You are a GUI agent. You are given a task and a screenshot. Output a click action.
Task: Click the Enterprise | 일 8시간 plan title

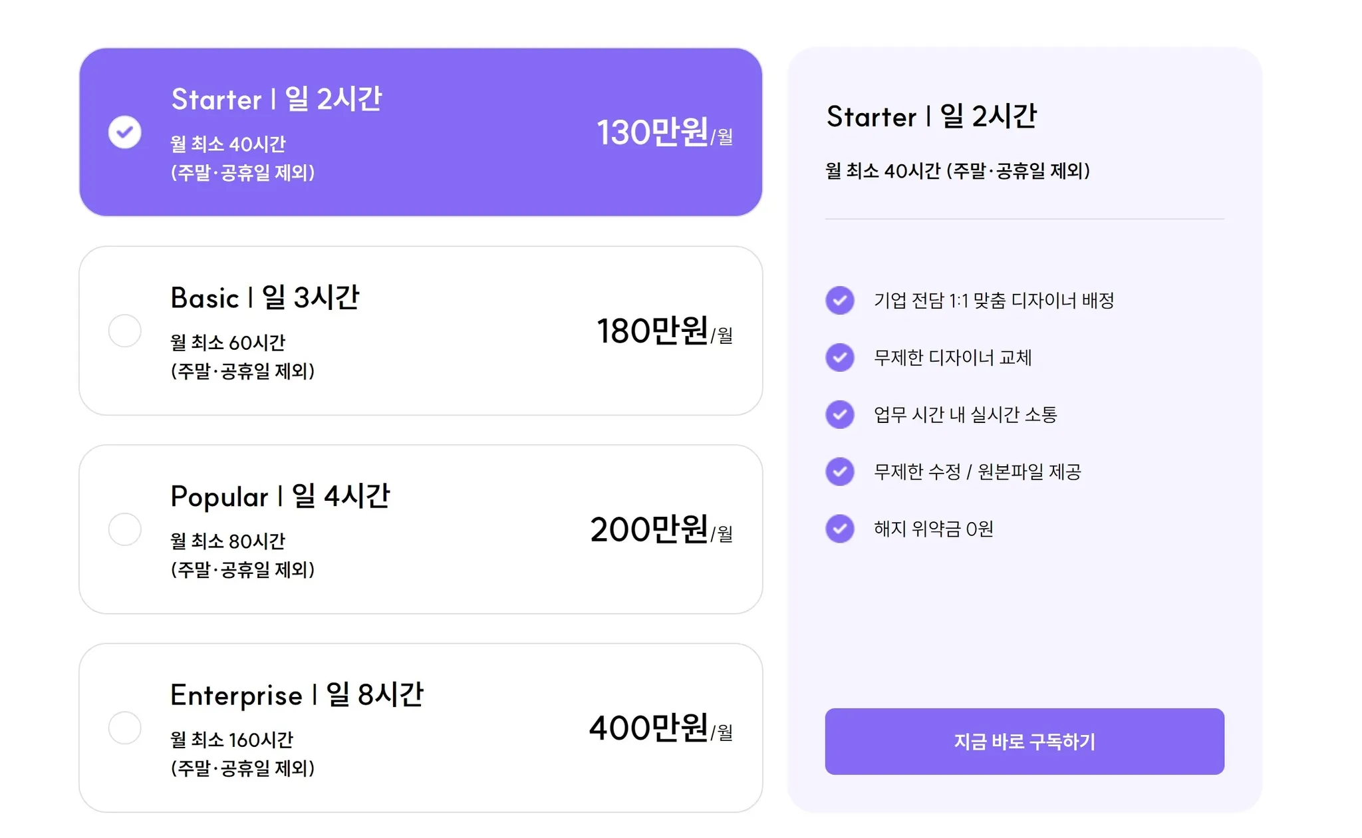(297, 695)
